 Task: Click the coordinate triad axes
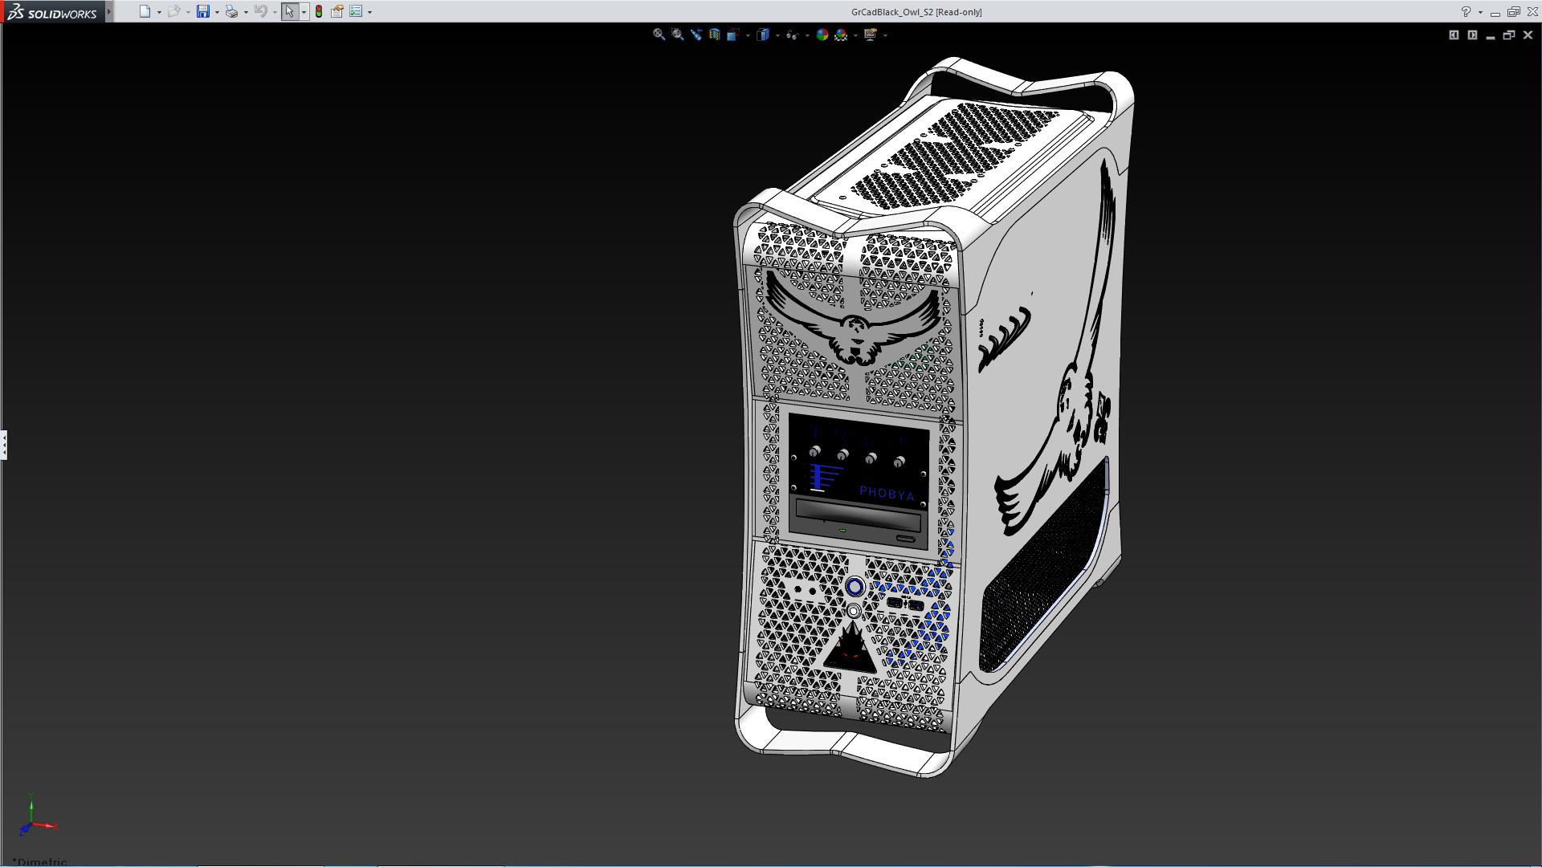[34, 822]
